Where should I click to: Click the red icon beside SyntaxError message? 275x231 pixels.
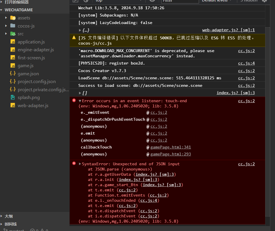(x=74, y=164)
